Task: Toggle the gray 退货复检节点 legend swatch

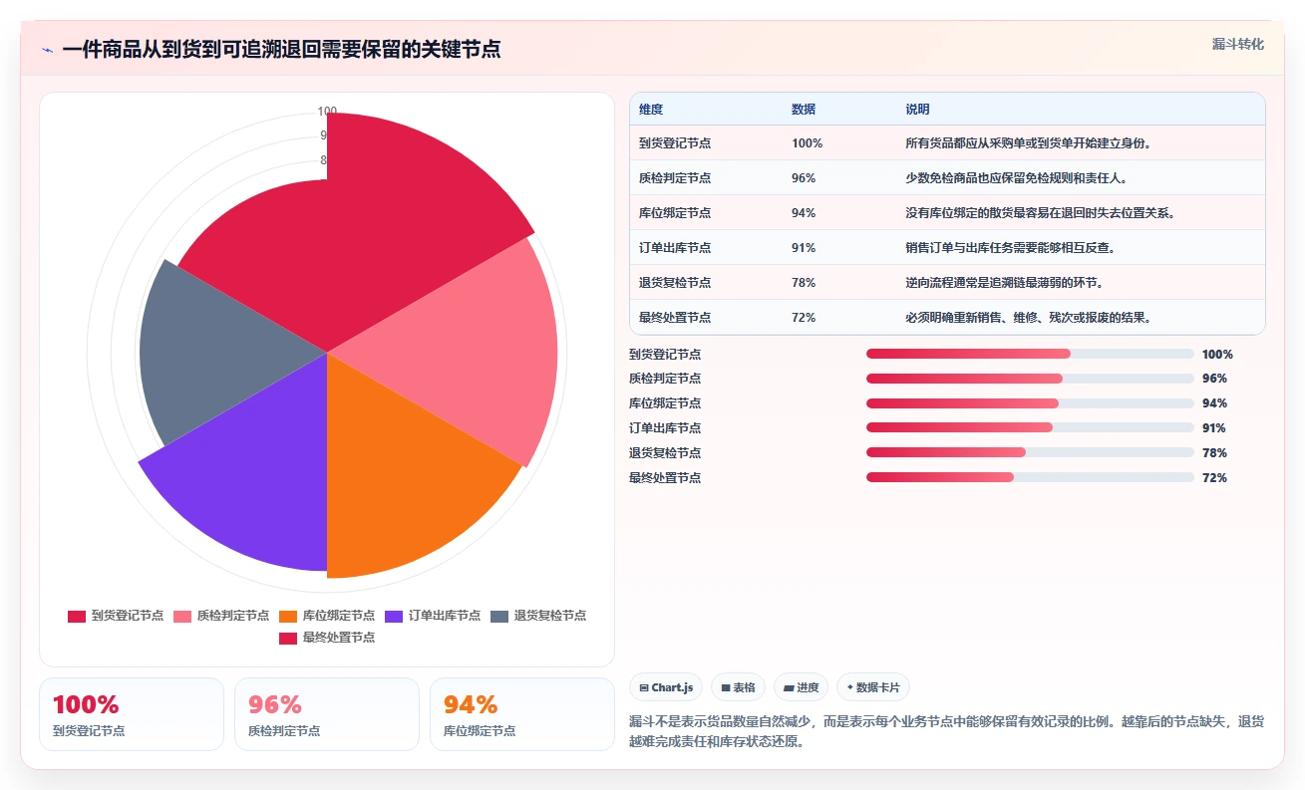Action: coord(499,616)
